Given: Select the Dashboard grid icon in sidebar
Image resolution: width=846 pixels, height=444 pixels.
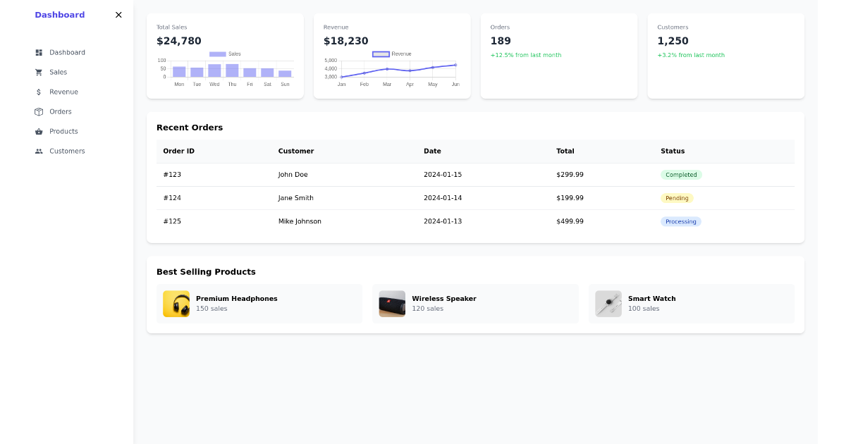Looking at the screenshot, I should pos(39,52).
